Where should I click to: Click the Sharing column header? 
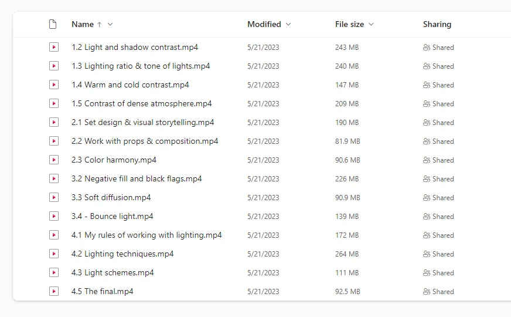[x=437, y=25]
